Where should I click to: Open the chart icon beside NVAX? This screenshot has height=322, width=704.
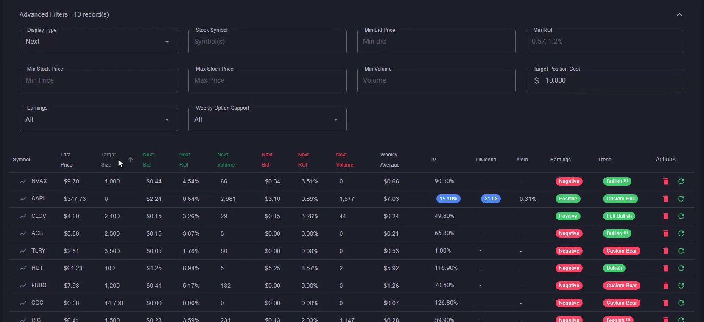23,181
